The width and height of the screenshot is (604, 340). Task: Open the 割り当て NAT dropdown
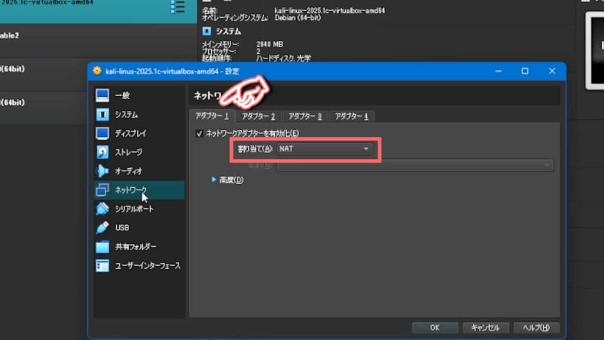[324, 149]
